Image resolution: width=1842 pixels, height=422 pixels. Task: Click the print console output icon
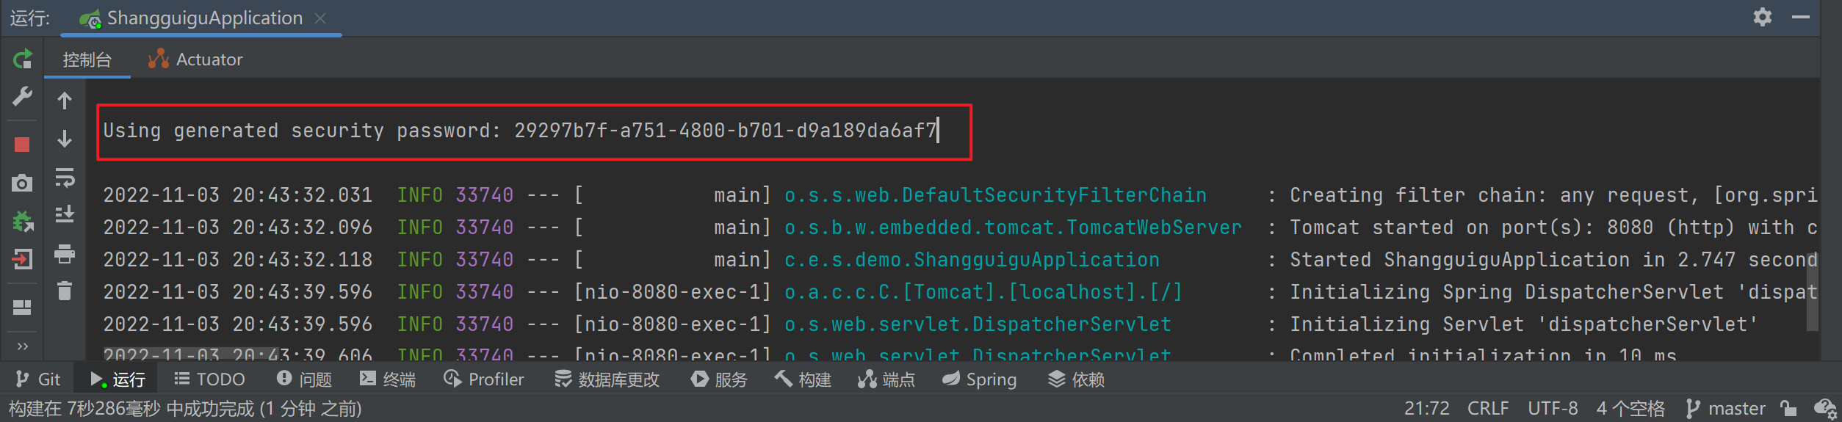pyautogui.click(x=65, y=254)
